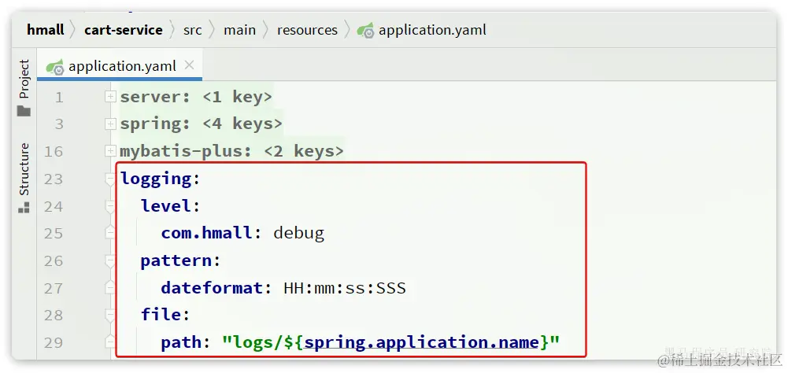This screenshot has height=373, width=788.
Task: Click the 'server:' key
Action: tap(155, 97)
